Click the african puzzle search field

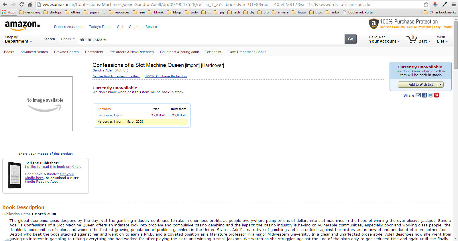211,39
